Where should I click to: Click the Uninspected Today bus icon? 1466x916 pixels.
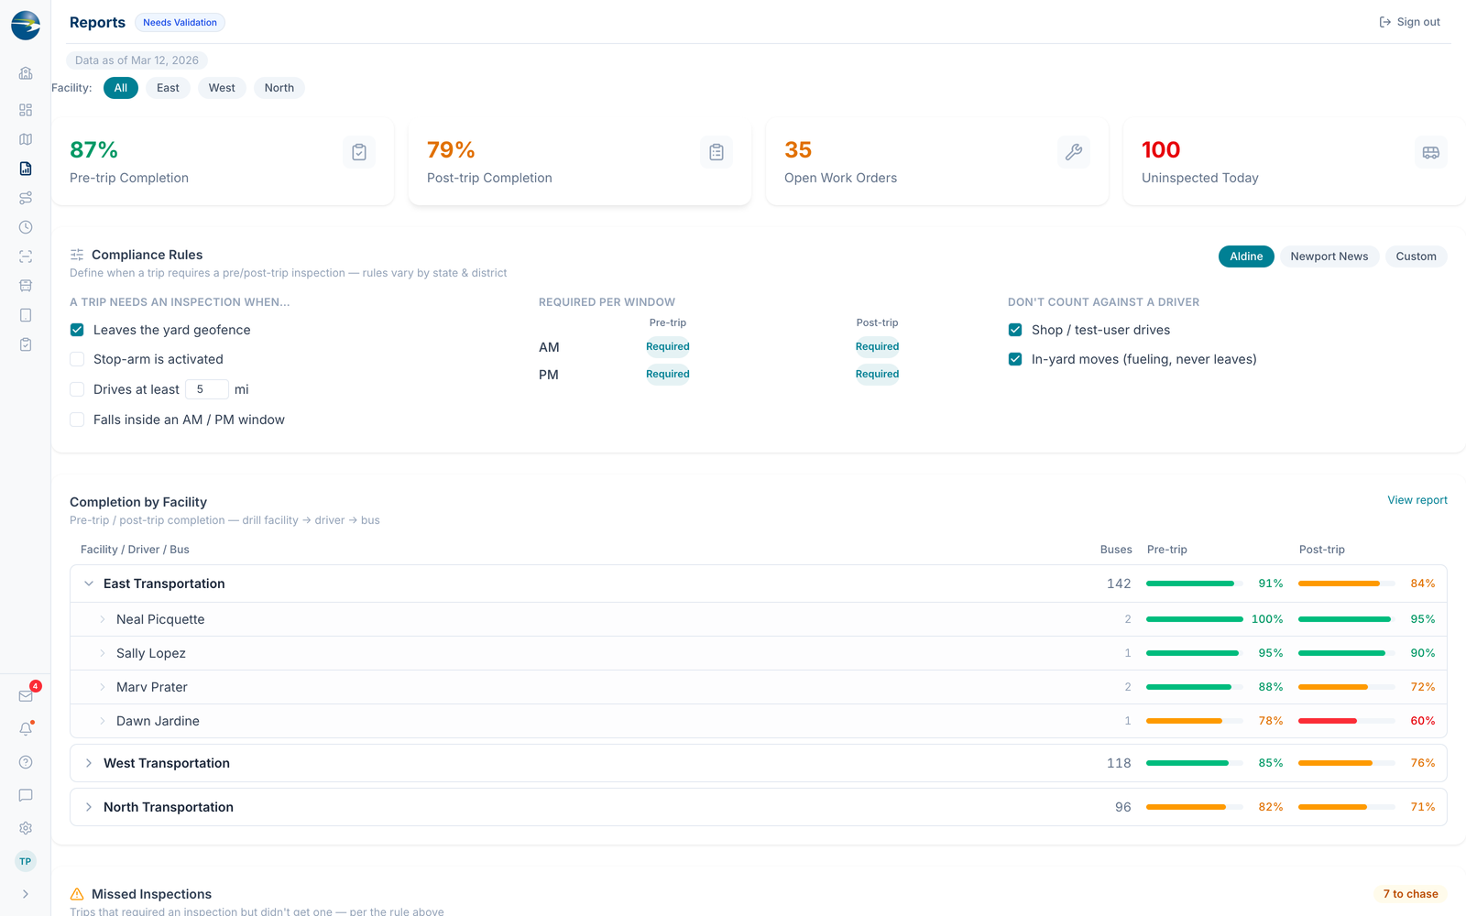[x=1431, y=152]
